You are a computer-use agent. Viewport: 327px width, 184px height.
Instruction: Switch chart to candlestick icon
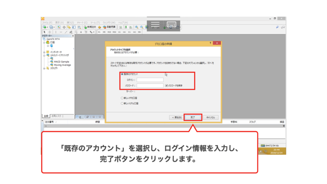[x=126, y=27]
